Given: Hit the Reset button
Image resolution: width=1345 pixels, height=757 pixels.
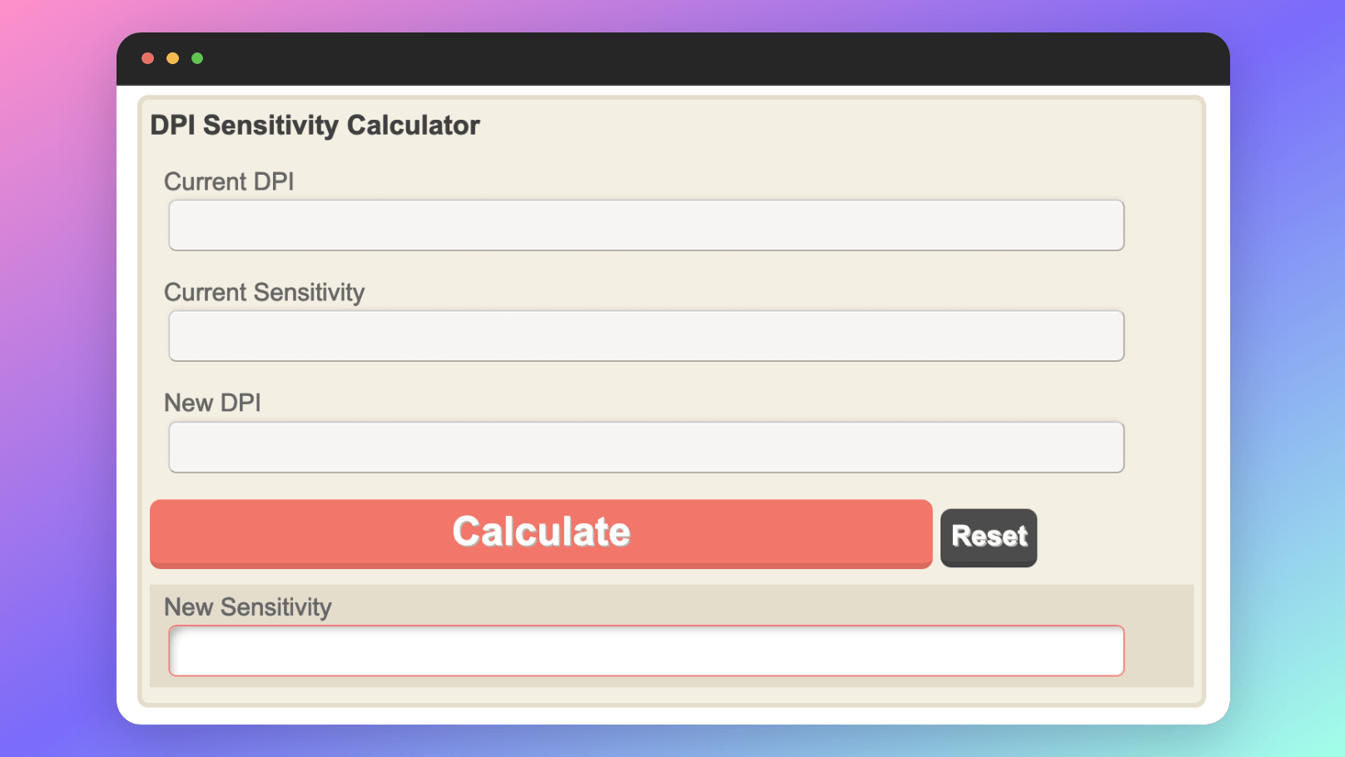Looking at the screenshot, I should (x=989, y=537).
